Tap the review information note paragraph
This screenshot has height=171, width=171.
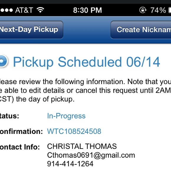point(85,91)
